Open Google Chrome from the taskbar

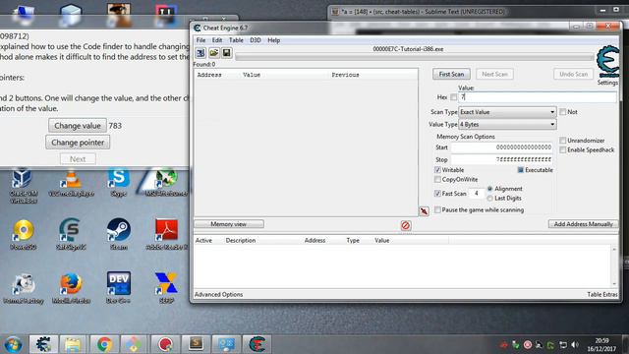[104, 344]
